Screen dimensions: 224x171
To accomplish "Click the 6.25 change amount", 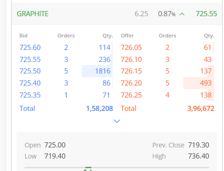I will (141, 14).
